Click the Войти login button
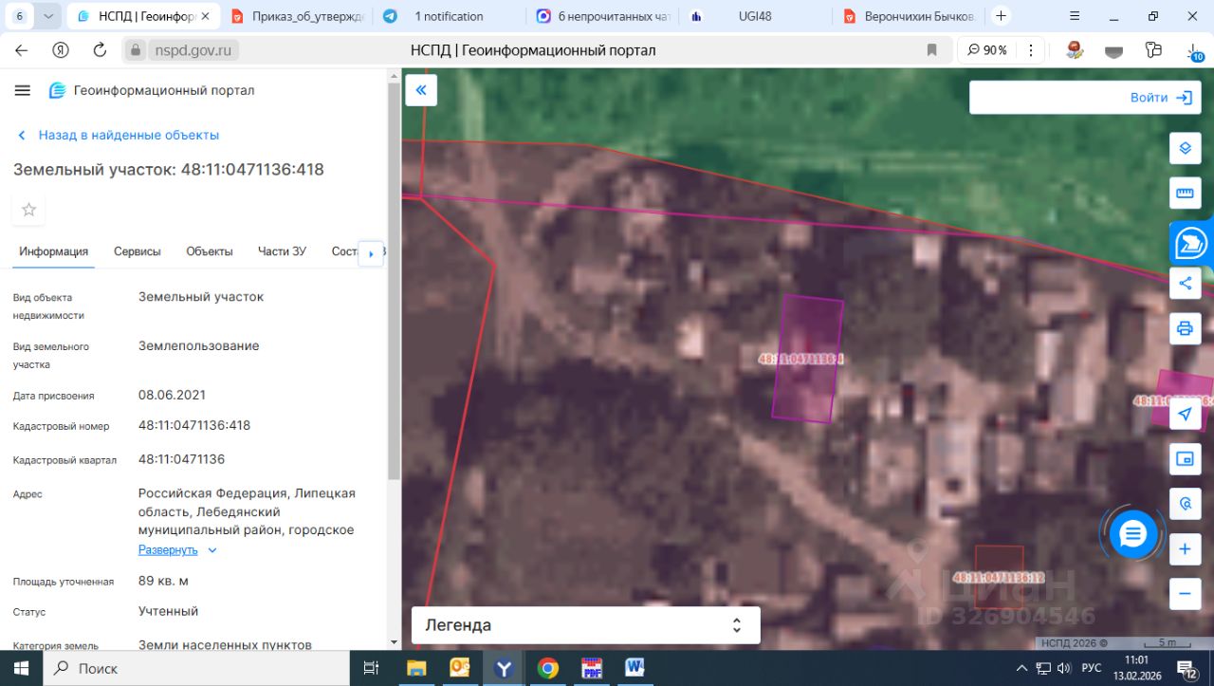 click(x=1161, y=98)
